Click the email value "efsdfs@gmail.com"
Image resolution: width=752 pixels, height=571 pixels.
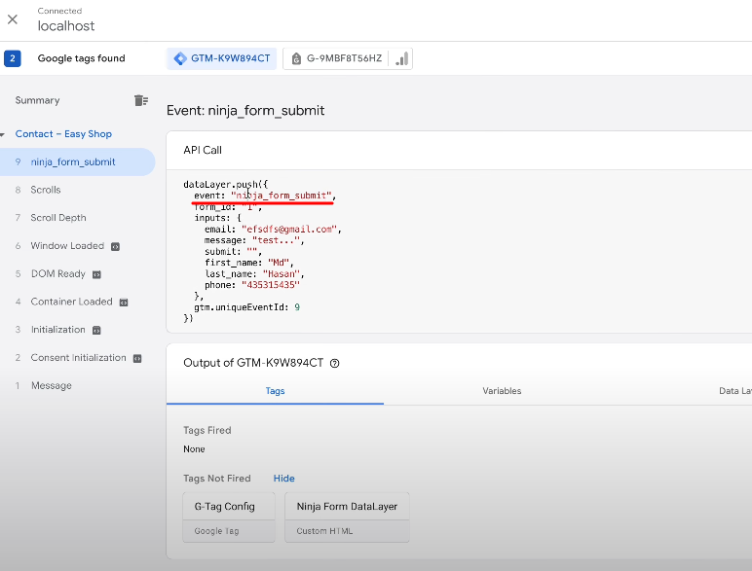pos(289,229)
